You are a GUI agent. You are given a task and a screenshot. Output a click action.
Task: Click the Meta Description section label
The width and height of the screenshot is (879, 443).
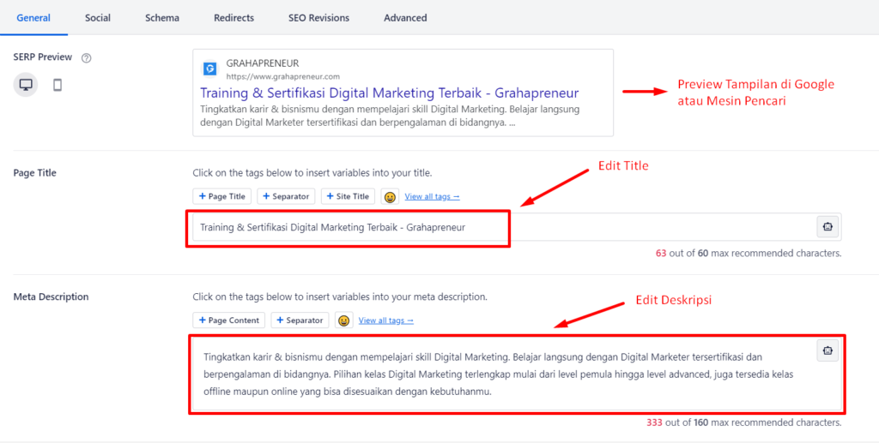(51, 296)
